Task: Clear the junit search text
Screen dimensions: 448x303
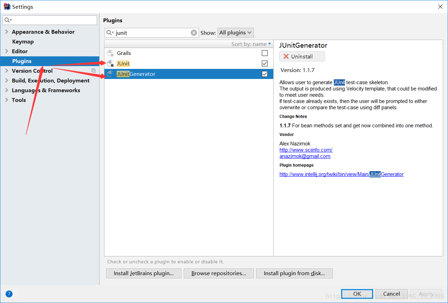Action: tap(194, 33)
